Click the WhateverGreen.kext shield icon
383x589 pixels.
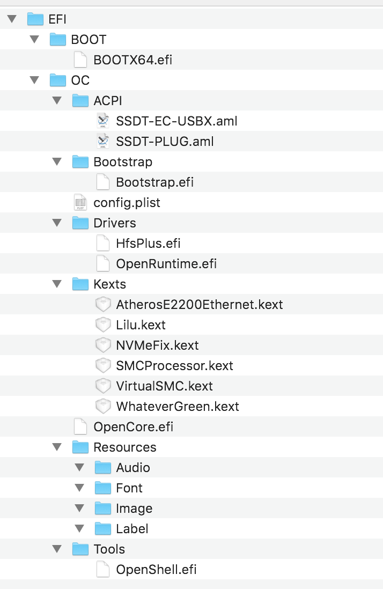click(102, 407)
